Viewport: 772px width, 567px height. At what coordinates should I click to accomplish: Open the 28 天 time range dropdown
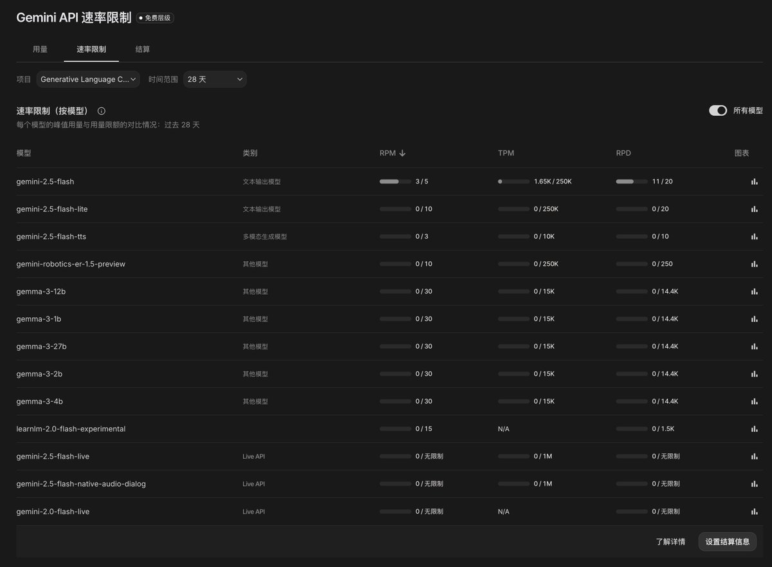[x=215, y=79]
